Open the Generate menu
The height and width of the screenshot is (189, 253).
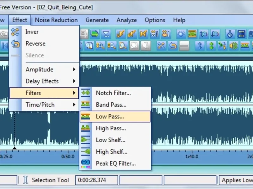coord(97,20)
